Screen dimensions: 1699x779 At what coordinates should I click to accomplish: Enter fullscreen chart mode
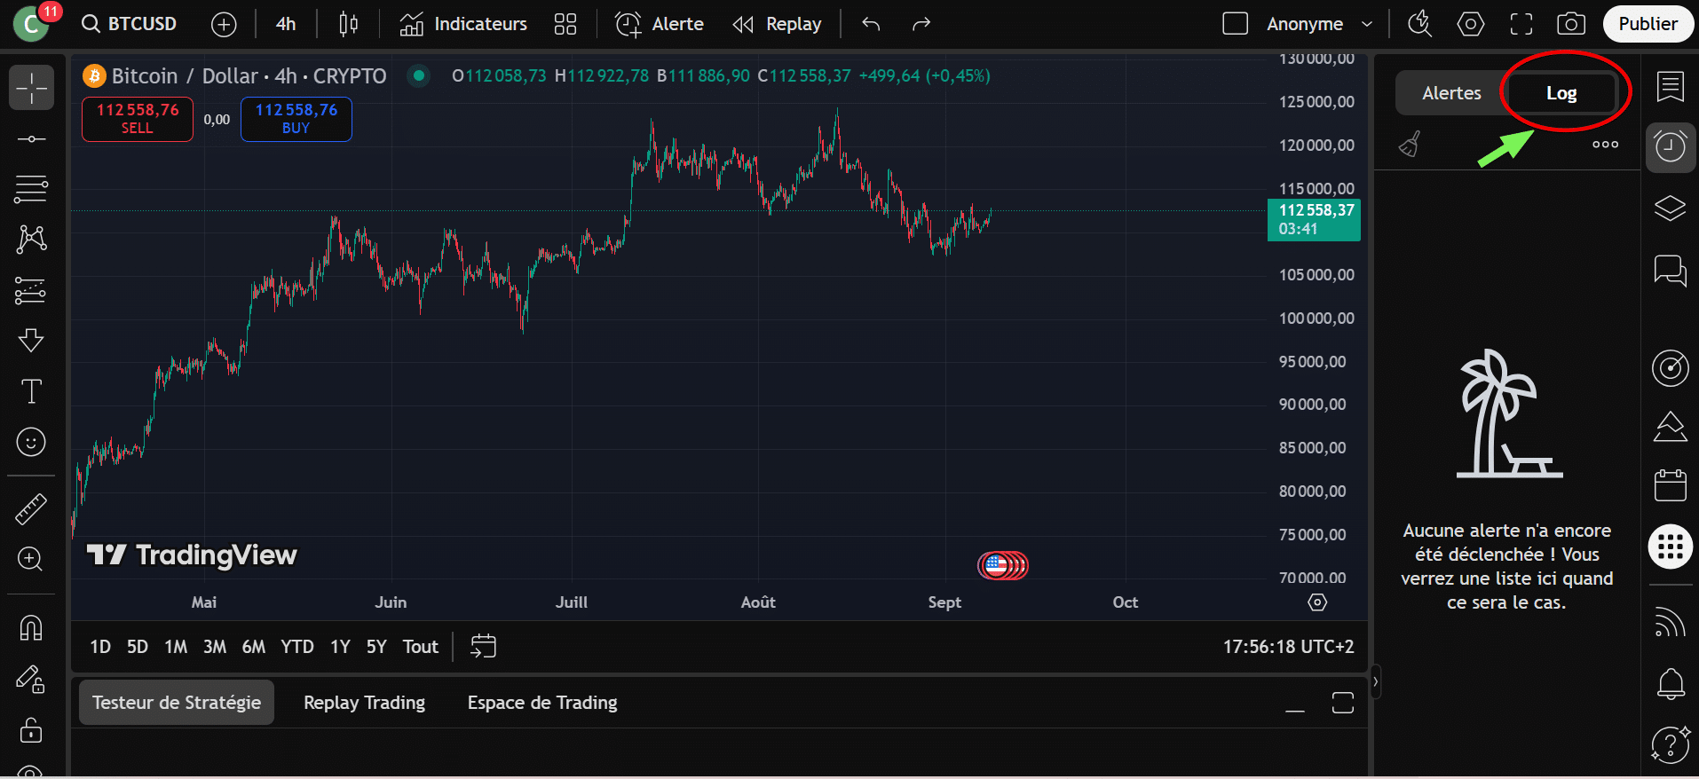[x=1521, y=24]
